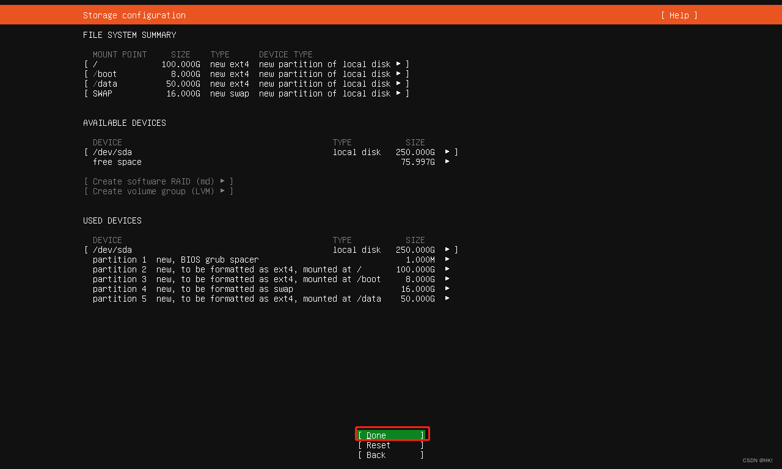Select Create volume group (LVM) option
Screen dimensions: 782x469
click(x=159, y=191)
